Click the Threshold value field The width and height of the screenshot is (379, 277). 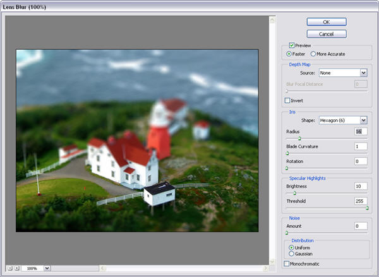pyautogui.click(x=361, y=201)
